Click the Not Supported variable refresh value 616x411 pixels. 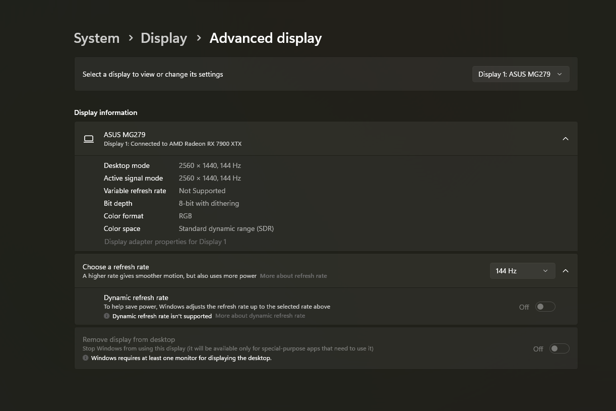point(202,191)
